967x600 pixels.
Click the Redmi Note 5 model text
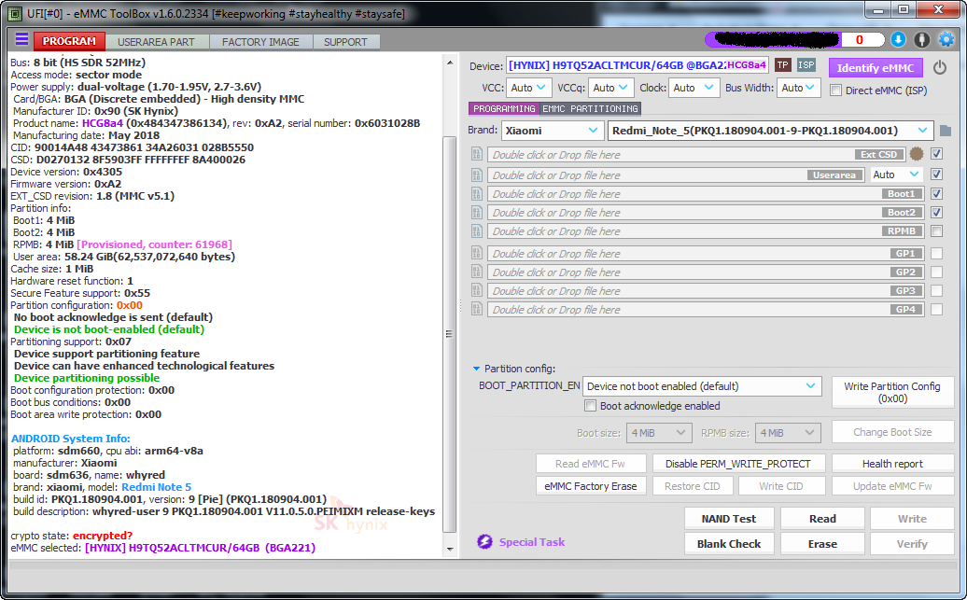156,487
